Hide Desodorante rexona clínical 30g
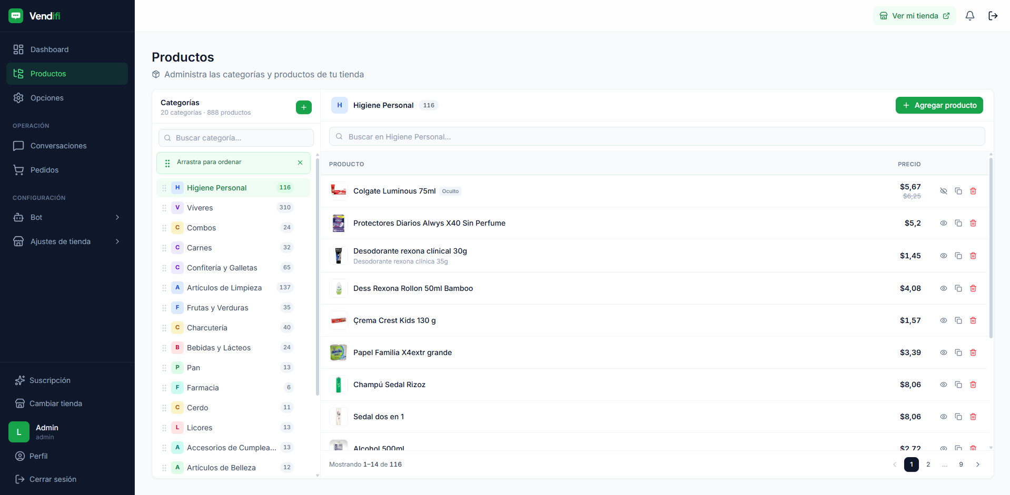This screenshot has width=1010, height=495. tap(944, 256)
